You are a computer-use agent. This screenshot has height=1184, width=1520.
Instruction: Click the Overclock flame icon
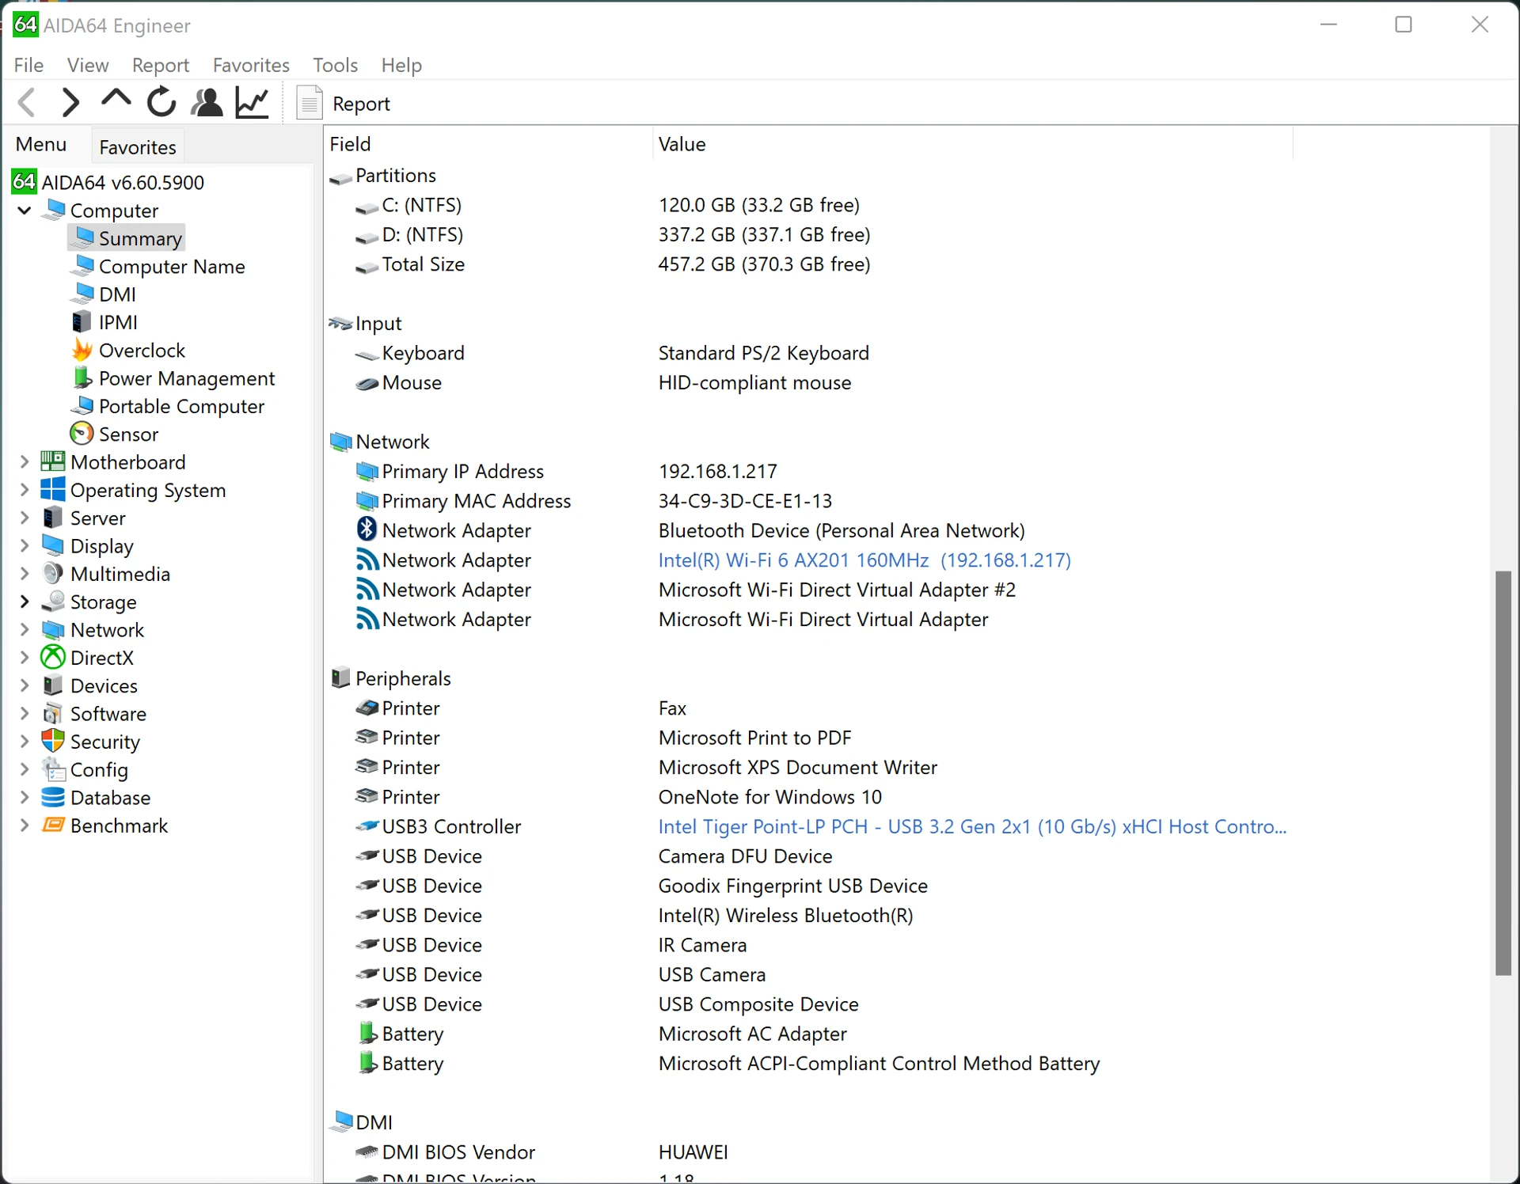click(82, 349)
